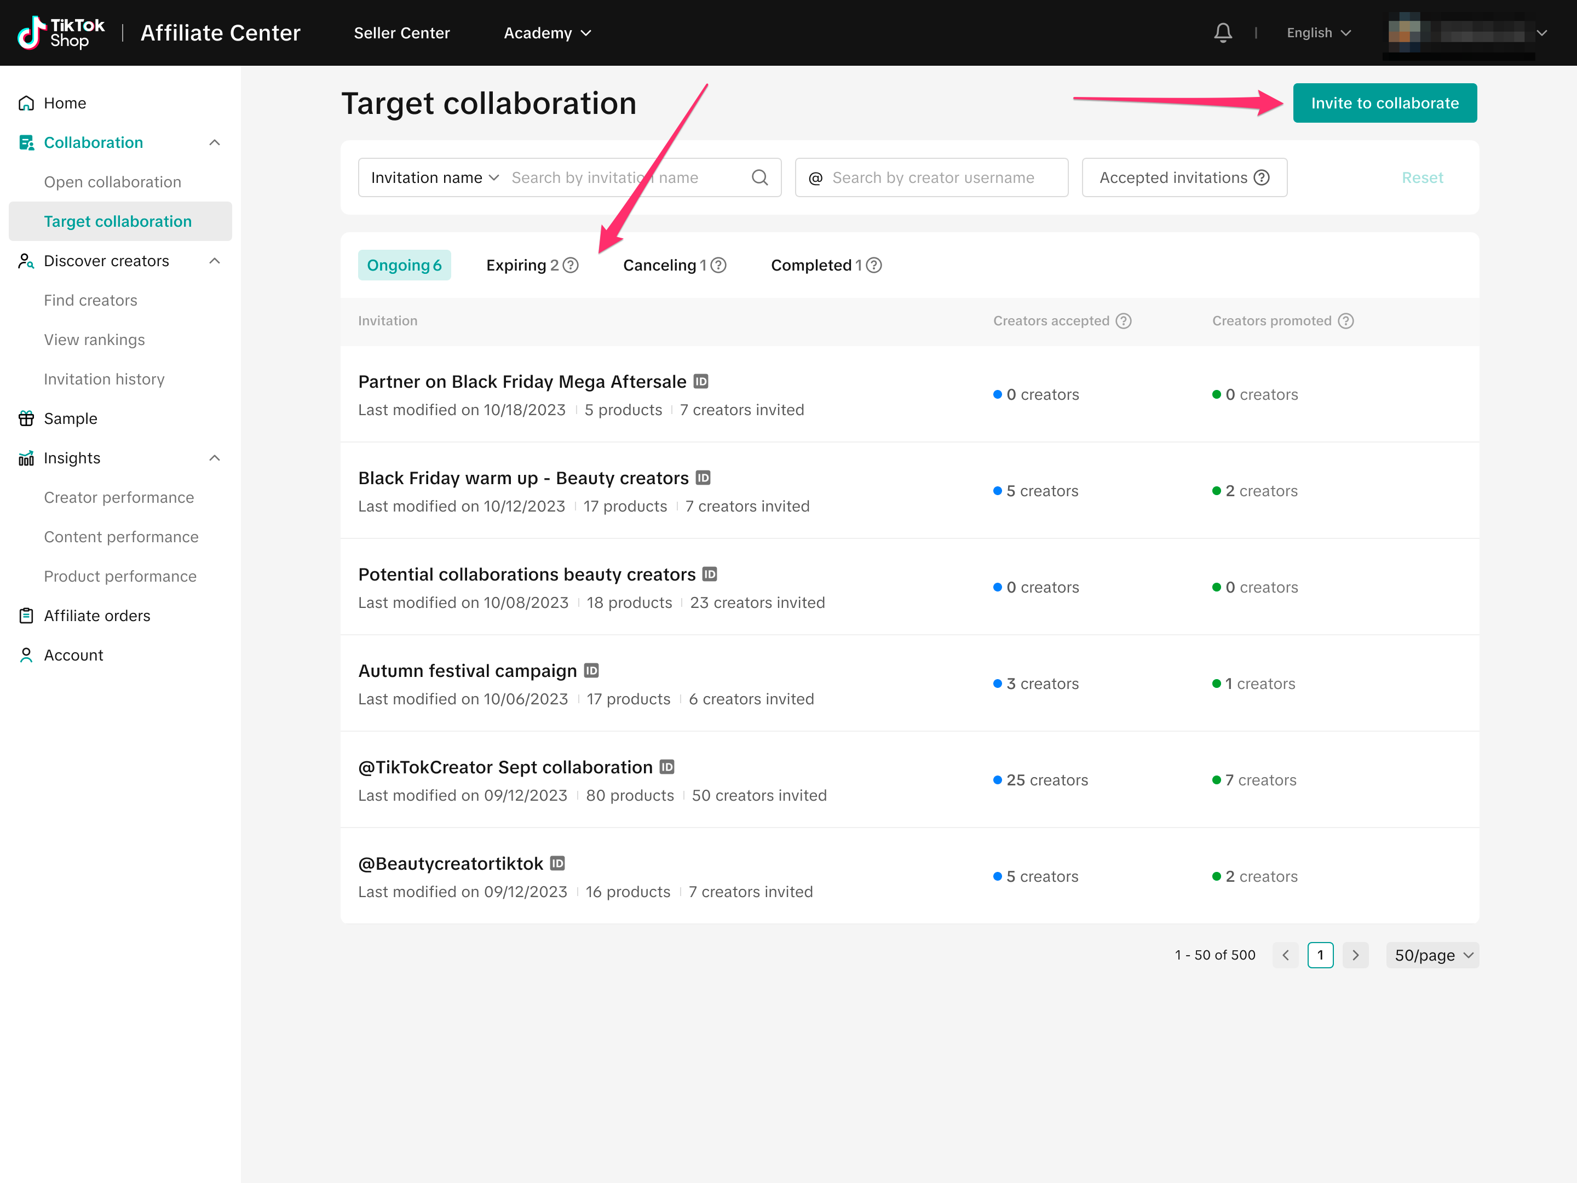Click help icon beside Creators promoted

click(x=1345, y=321)
